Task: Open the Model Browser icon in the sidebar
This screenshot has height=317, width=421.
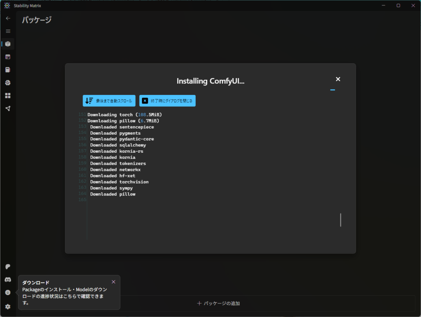Action: tap(8, 83)
